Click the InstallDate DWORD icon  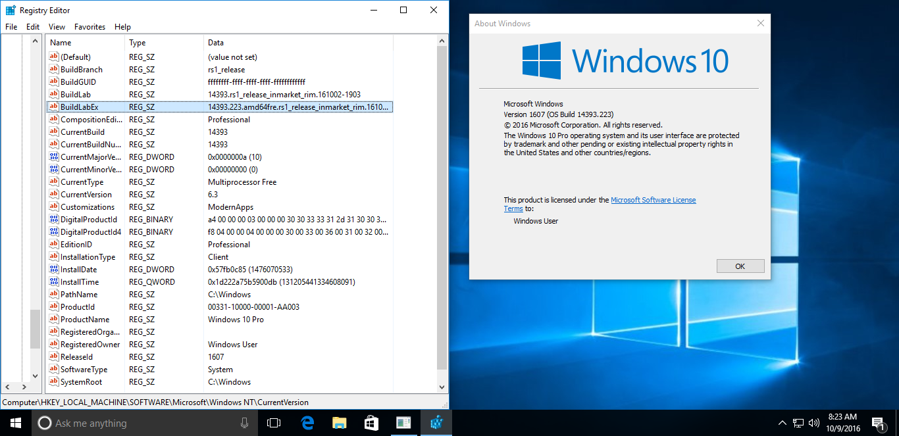point(54,270)
